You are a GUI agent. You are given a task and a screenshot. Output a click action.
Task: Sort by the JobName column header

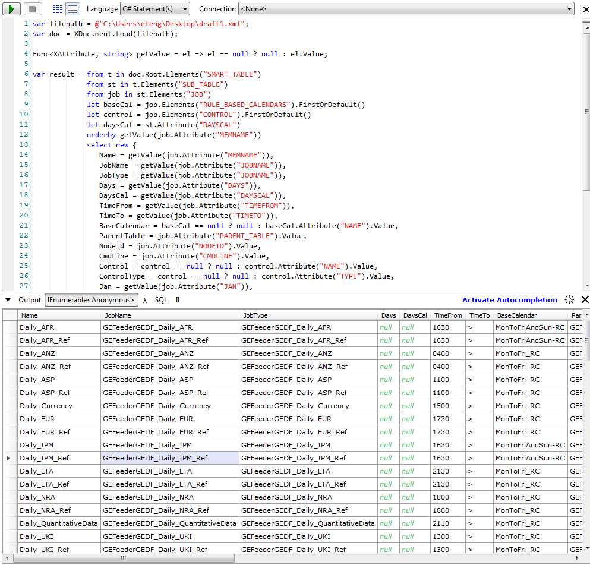170,315
